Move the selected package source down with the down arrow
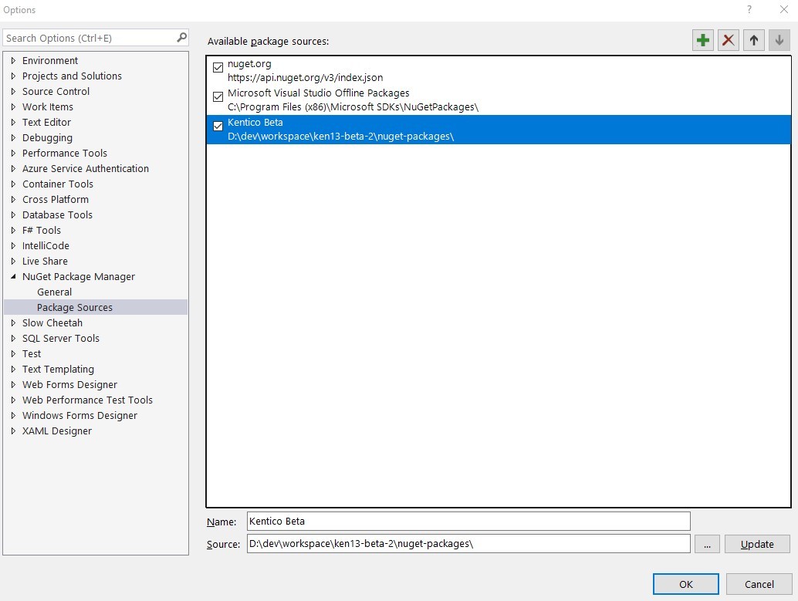 [779, 40]
